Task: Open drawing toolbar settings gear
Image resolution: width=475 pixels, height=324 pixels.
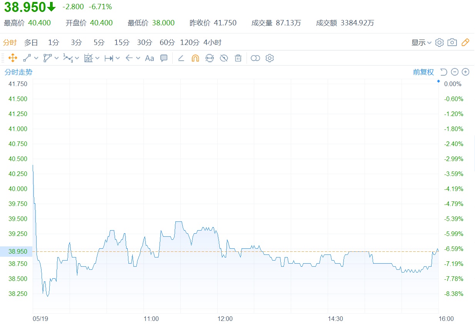Action: (270, 58)
